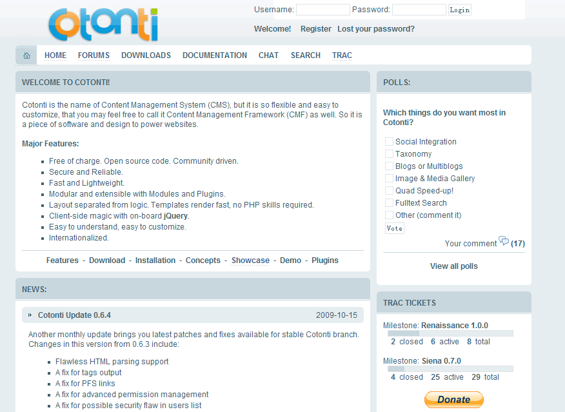Click the Login button
This screenshot has width=565, height=412.
[x=459, y=10]
